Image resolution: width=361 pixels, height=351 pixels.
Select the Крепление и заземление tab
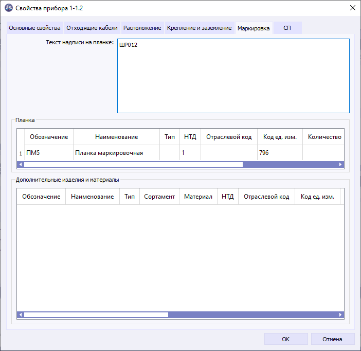tap(200, 28)
